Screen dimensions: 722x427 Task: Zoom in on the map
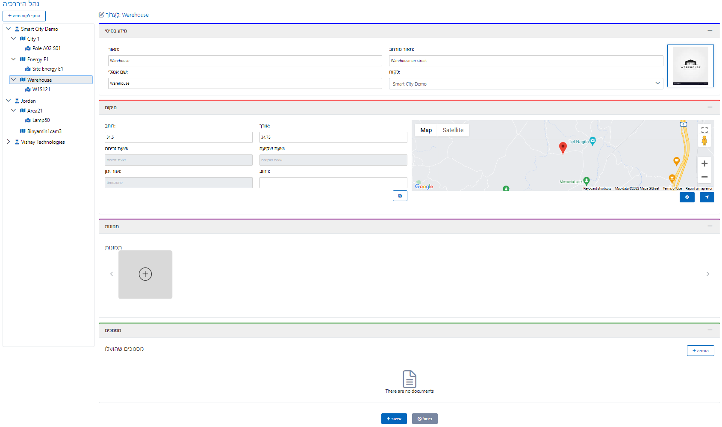coord(704,163)
